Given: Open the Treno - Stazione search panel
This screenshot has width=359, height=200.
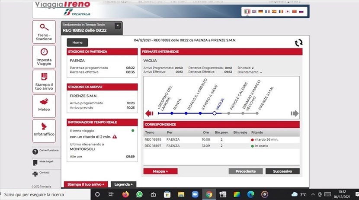Looking at the screenshot, I should click(x=44, y=32).
